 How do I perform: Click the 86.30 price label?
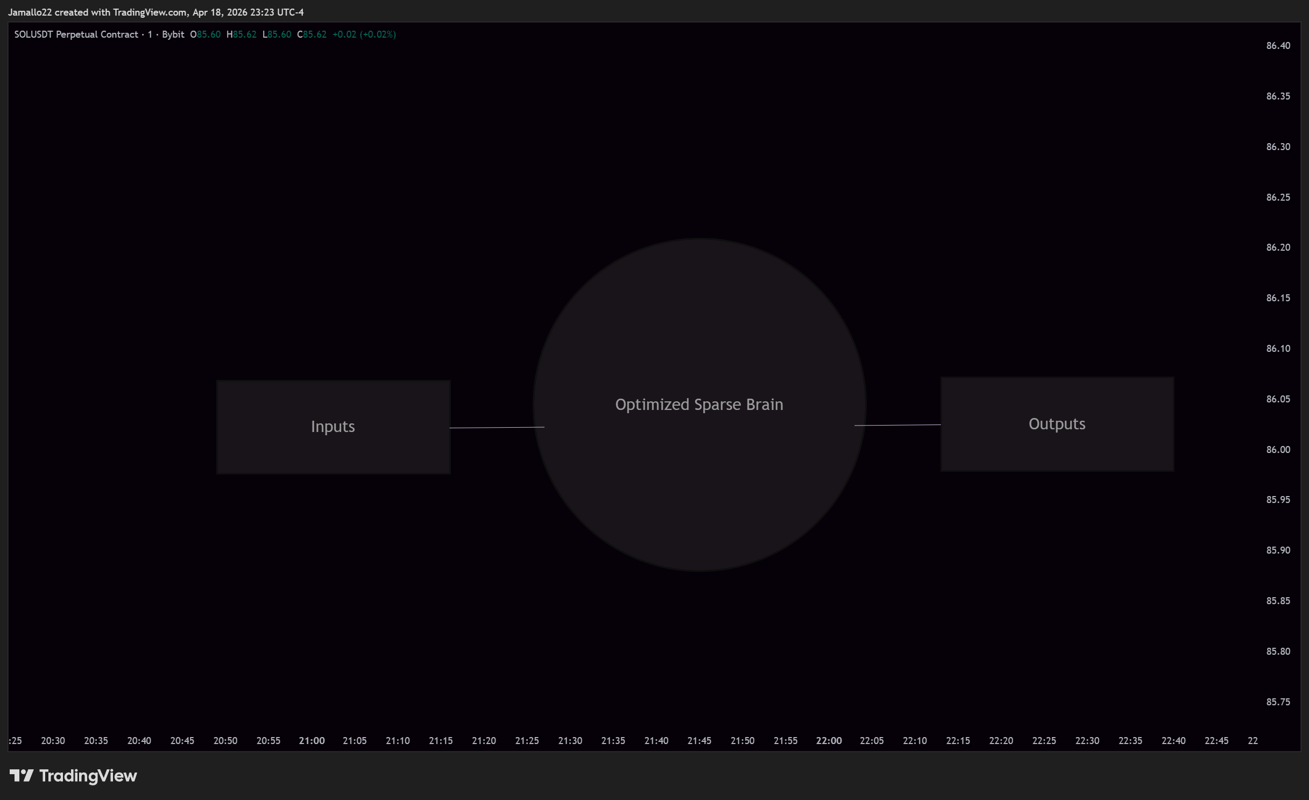[1278, 147]
